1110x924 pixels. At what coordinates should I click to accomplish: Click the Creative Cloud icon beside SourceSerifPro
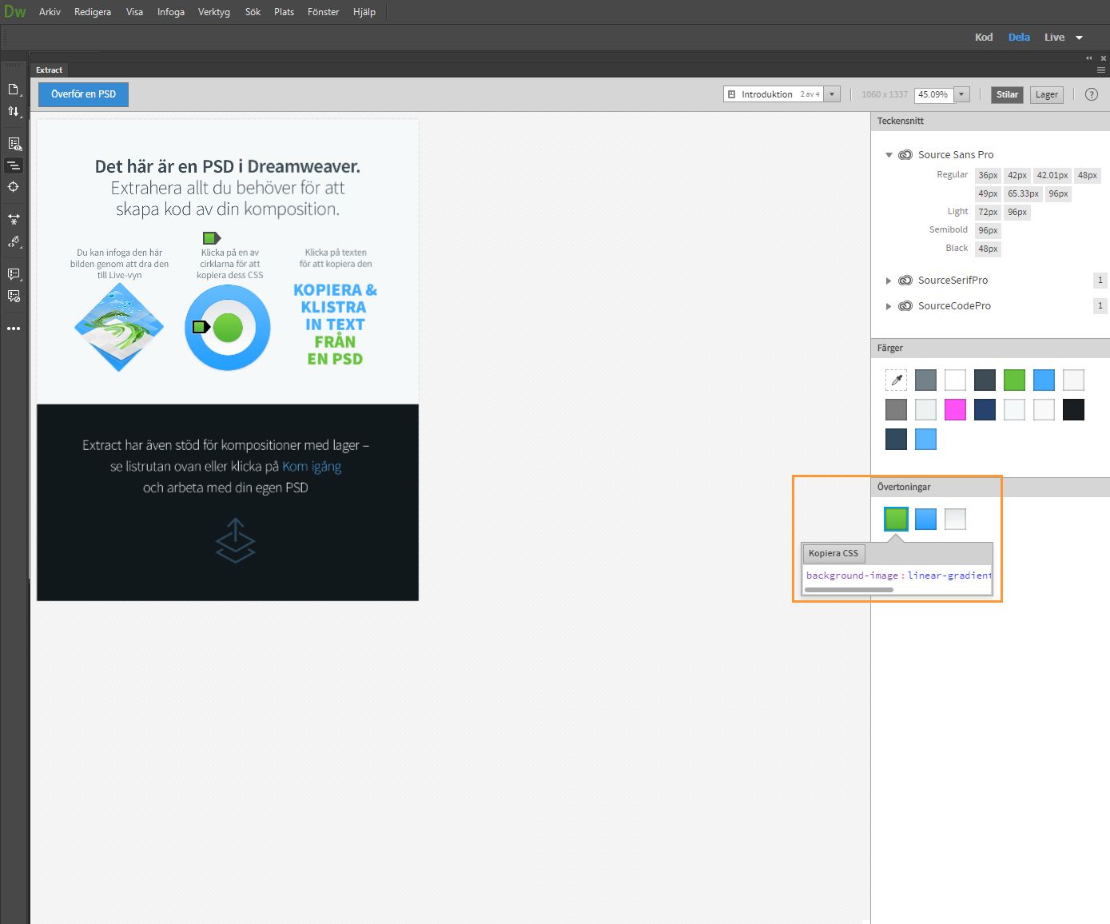905,281
